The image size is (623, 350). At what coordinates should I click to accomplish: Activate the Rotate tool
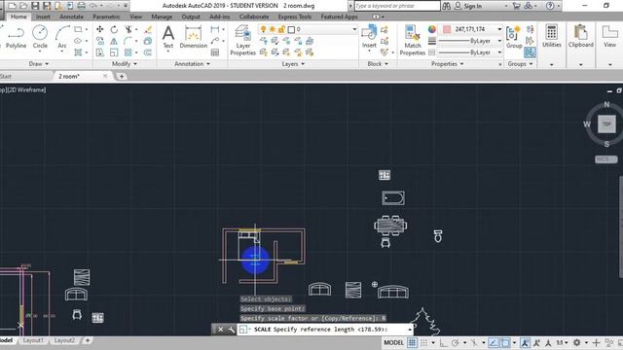coord(114,29)
